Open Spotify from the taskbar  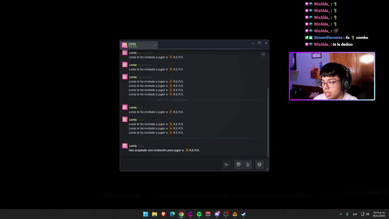pos(199,214)
